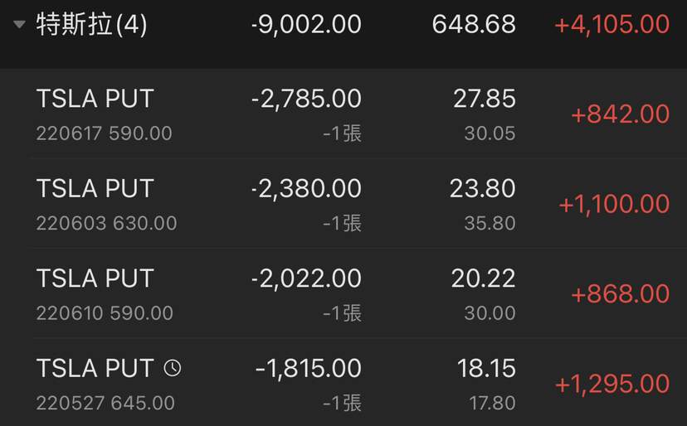Image resolution: width=687 pixels, height=426 pixels.
Task: Click the group total profit +4,105.00
Action: [x=611, y=25]
